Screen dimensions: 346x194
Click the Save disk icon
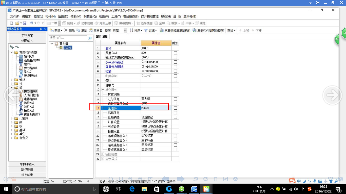click(x=25, y=23)
